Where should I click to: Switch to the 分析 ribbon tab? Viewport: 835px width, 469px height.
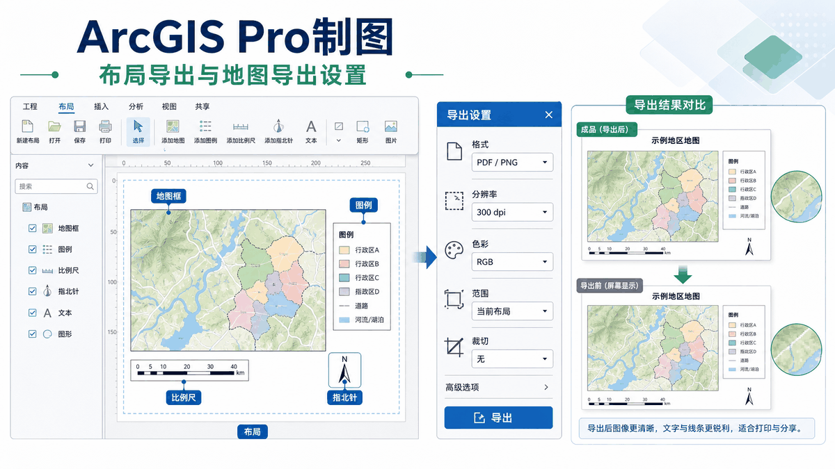pos(136,106)
